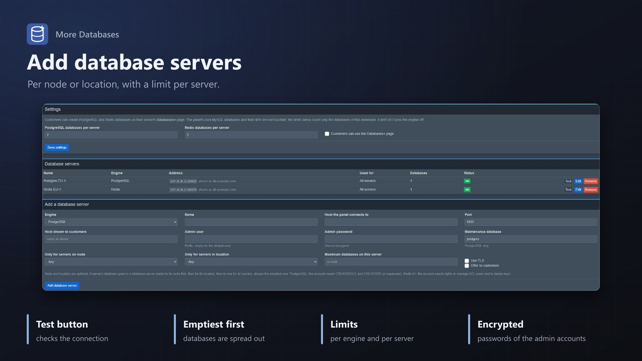Click All servers in Redis EU-1 row
This screenshot has height=361, width=642.
367,190
